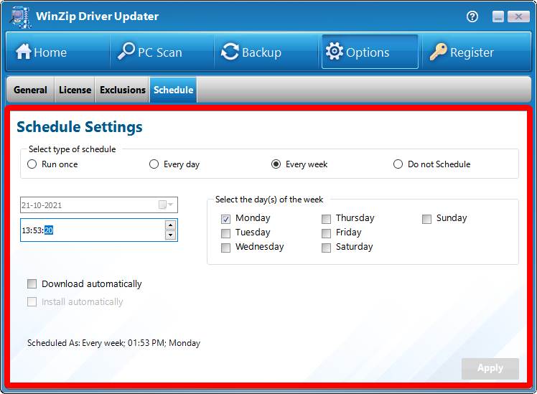Check the Thursday checkbox
The image size is (537, 394).
pos(326,219)
